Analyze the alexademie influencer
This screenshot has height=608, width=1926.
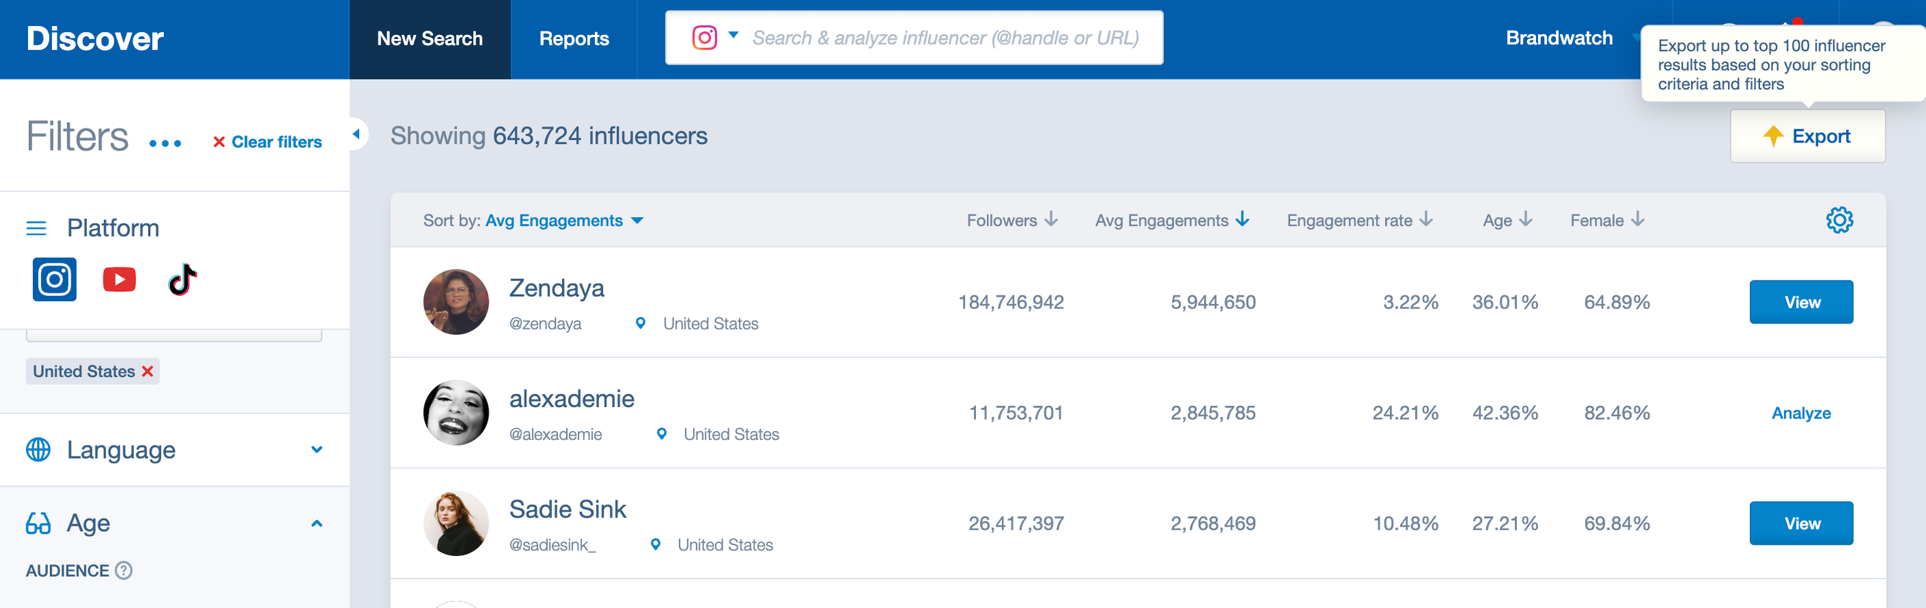point(1801,413)
